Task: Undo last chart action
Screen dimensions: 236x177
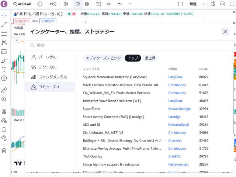Action: [120, 4]
